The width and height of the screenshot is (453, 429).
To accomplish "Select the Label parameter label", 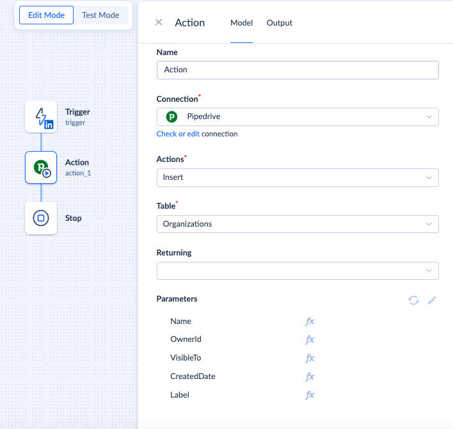I will 180,394.
